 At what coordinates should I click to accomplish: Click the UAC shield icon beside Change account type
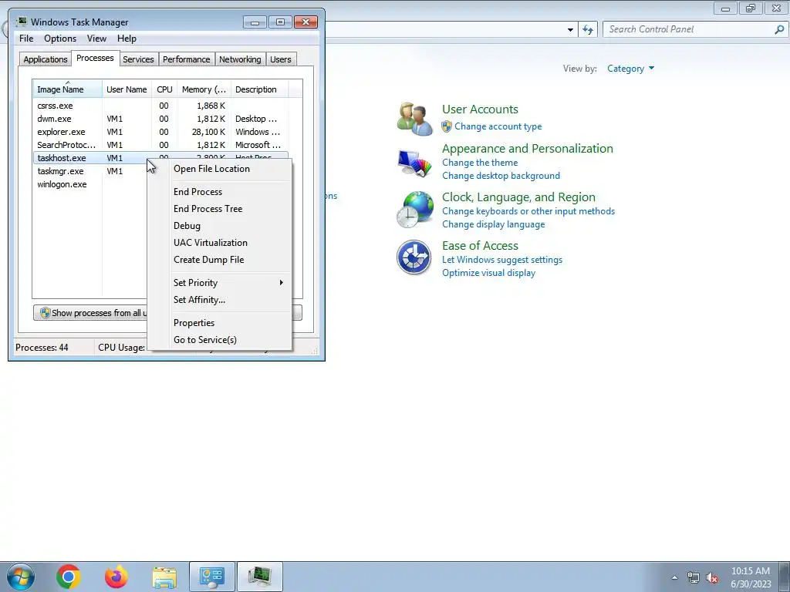coord(447,126)
